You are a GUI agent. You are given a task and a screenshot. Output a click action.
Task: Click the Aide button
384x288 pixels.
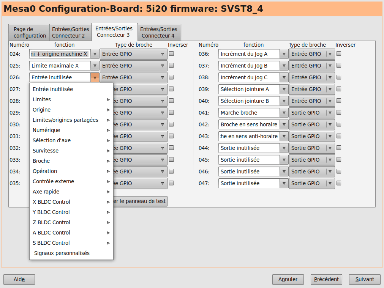click(19, 279)
